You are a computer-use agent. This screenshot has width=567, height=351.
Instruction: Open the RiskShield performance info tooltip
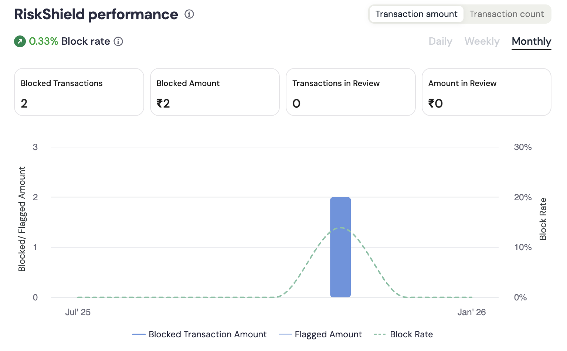[189, 14]
